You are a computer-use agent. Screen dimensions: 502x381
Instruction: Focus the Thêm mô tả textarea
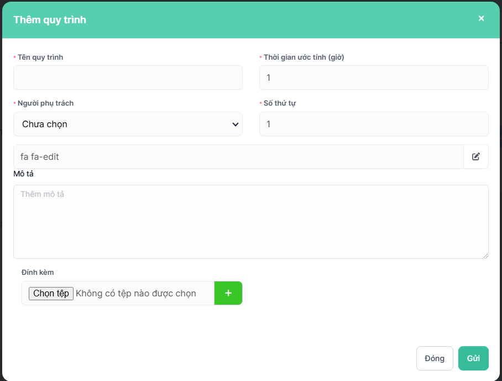(x=250, y=221)
